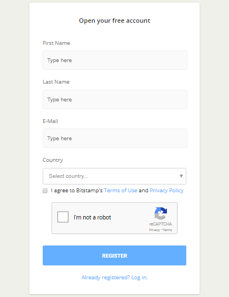Open the Select country combo box
This screenshot has height=297, width=229.
tap(114, 176)
